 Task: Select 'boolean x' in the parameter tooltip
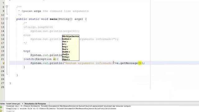(67, 39)
